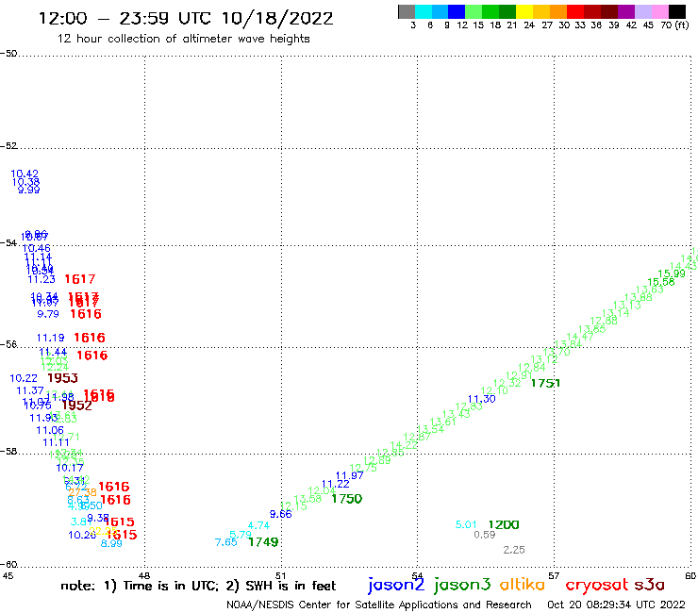The height and width of the screenshot is (613, 698).
Task: Click the bright red legend swatch before 33
Action: click(x=575, y=11)
